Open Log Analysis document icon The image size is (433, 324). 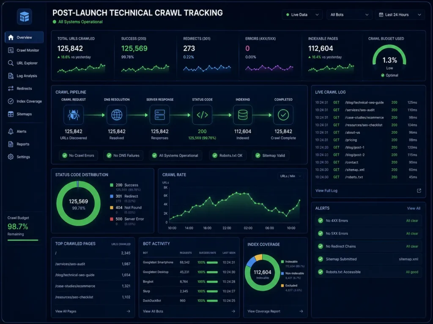tap(11, 76)
